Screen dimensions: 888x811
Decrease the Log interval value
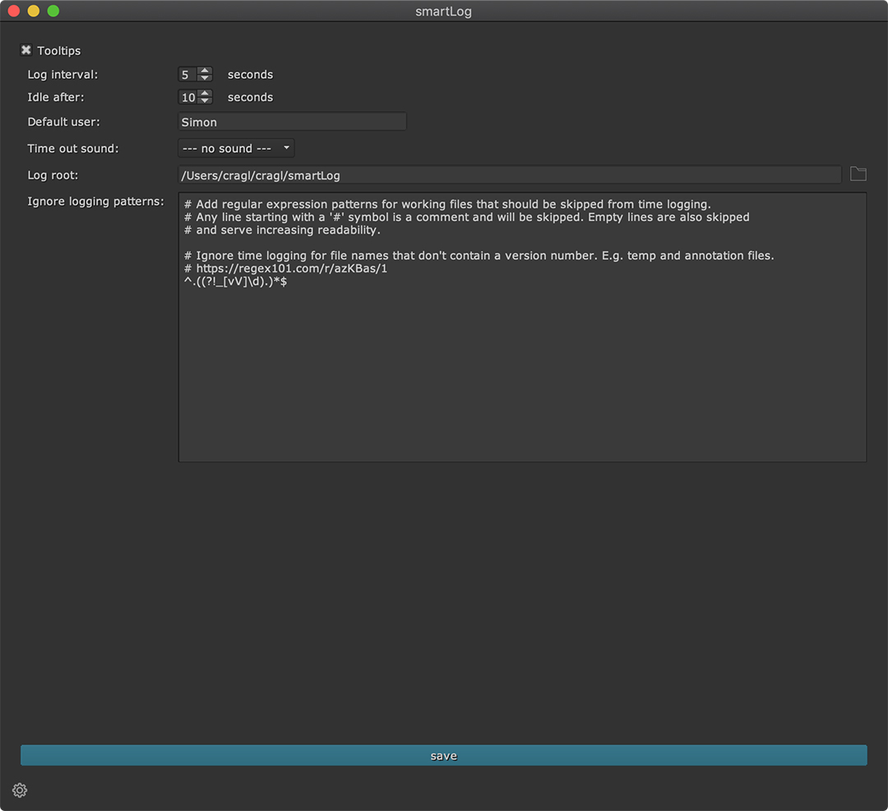[x=205, y=78]
